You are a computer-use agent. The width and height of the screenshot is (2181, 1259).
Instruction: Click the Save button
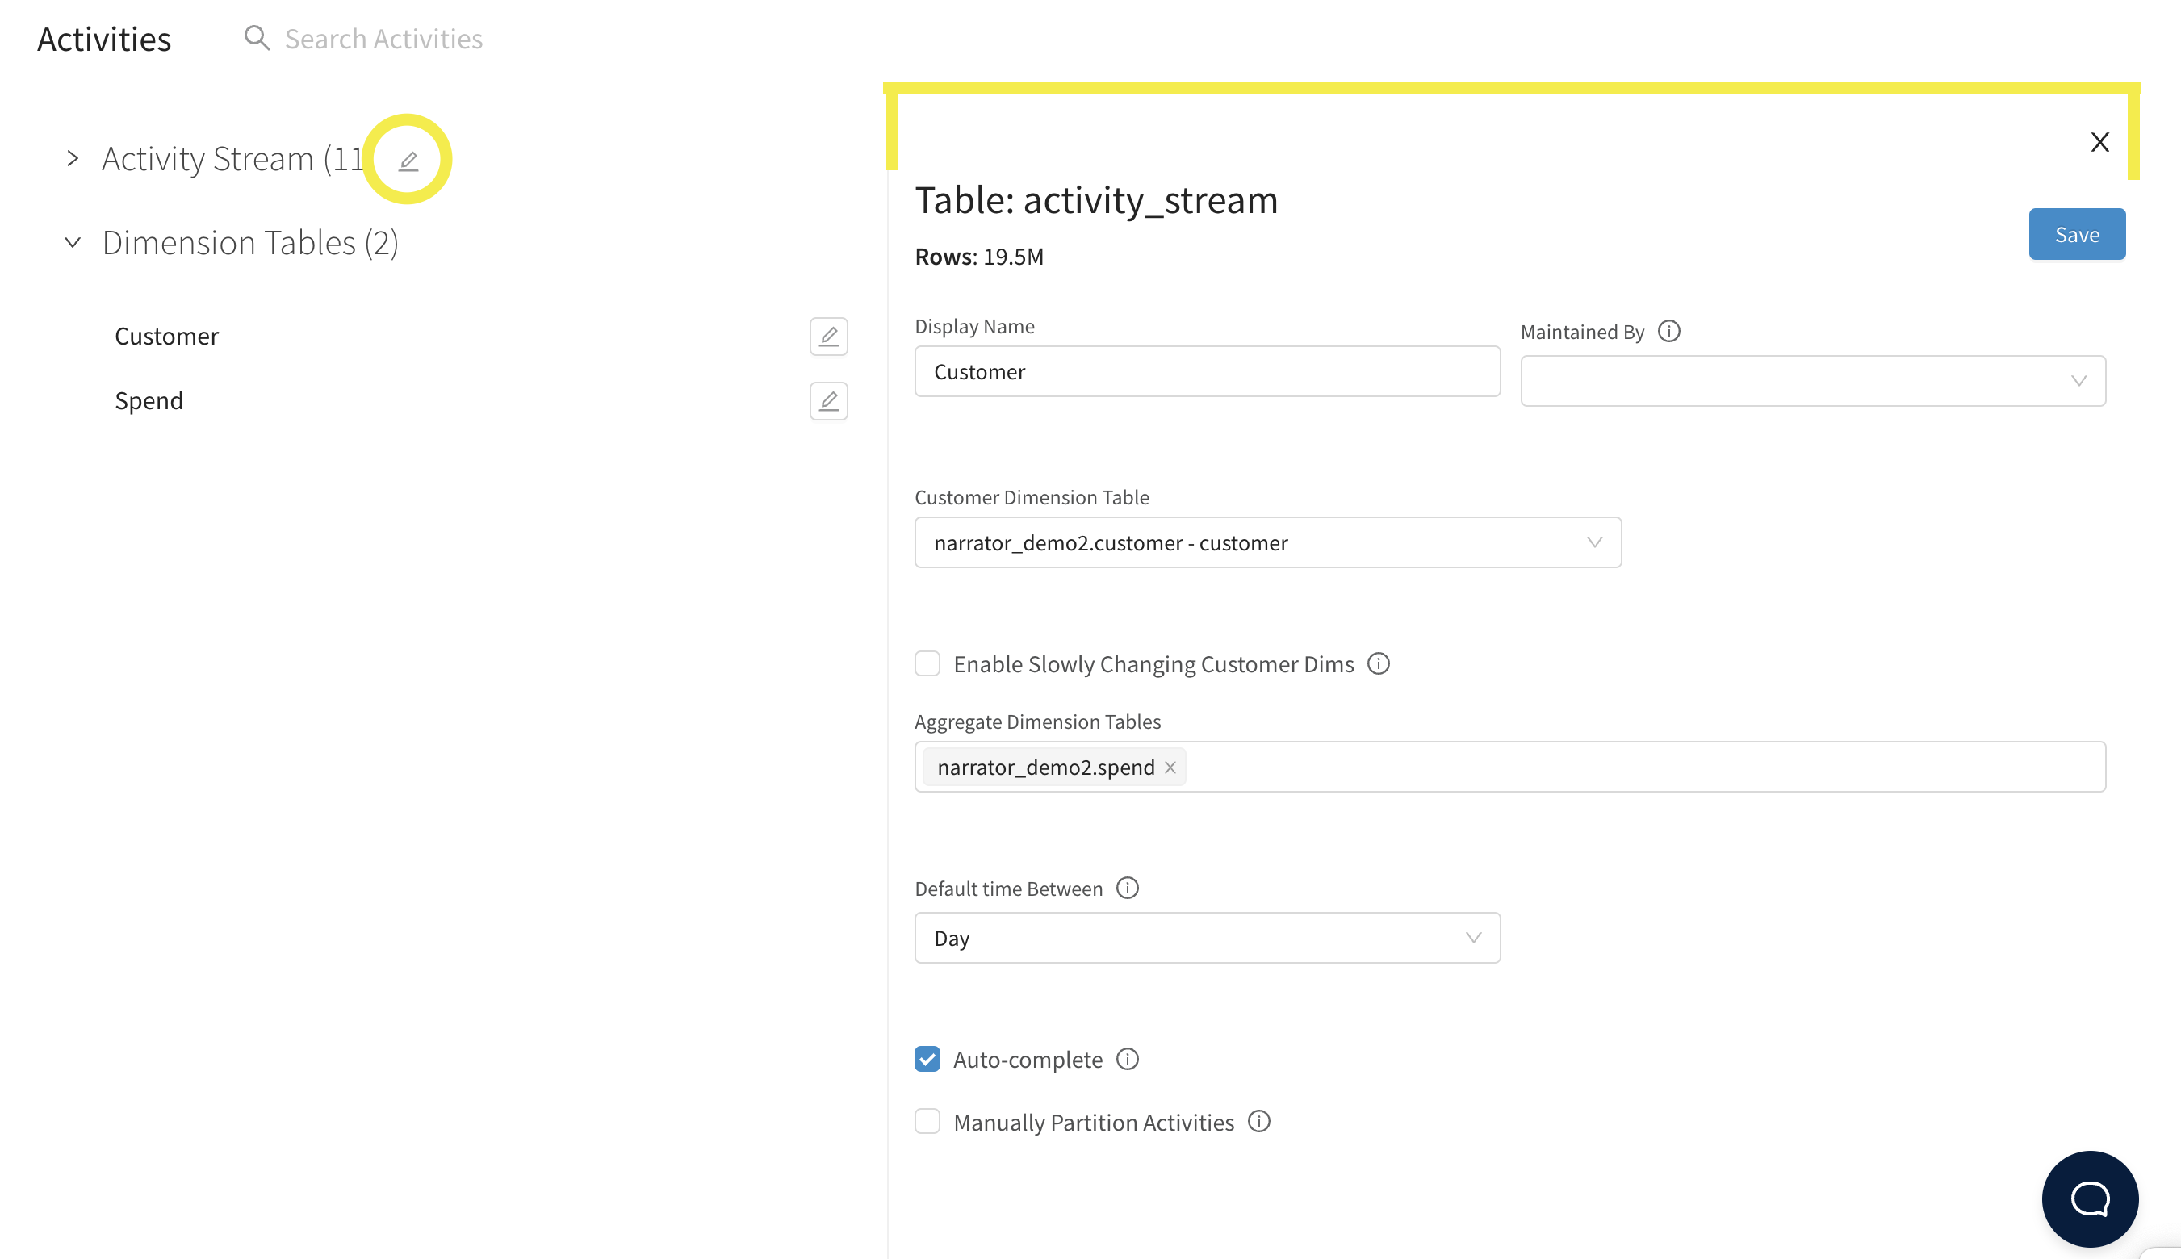click(2075, 234)
